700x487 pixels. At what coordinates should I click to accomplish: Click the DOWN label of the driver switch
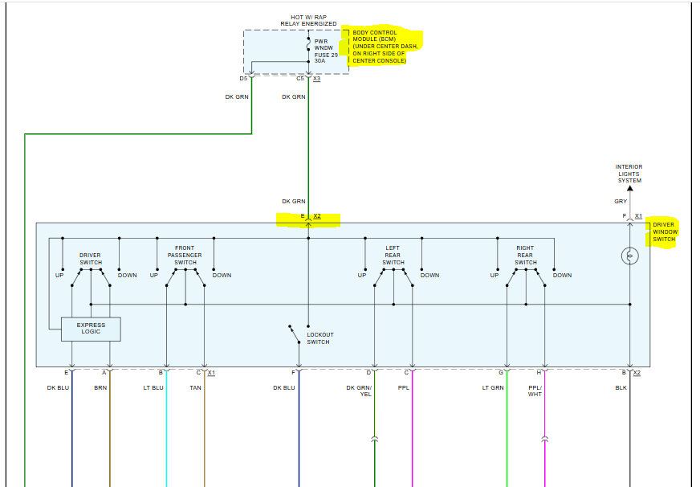pos(127,275)
